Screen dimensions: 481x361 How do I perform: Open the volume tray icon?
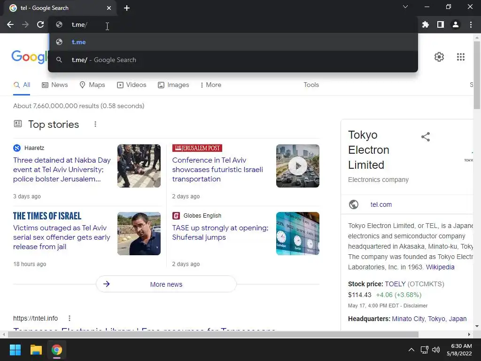(435, 350)
